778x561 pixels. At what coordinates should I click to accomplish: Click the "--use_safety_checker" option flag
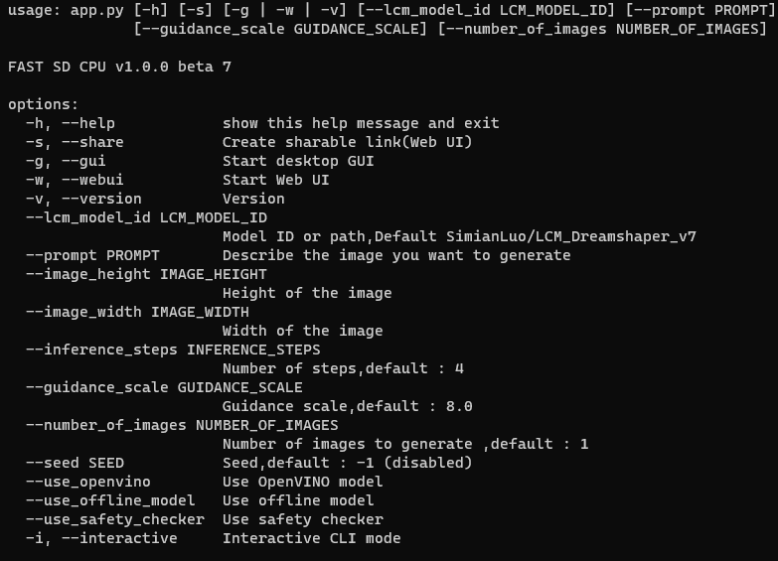pyautogui.click(x=114, y=519)
